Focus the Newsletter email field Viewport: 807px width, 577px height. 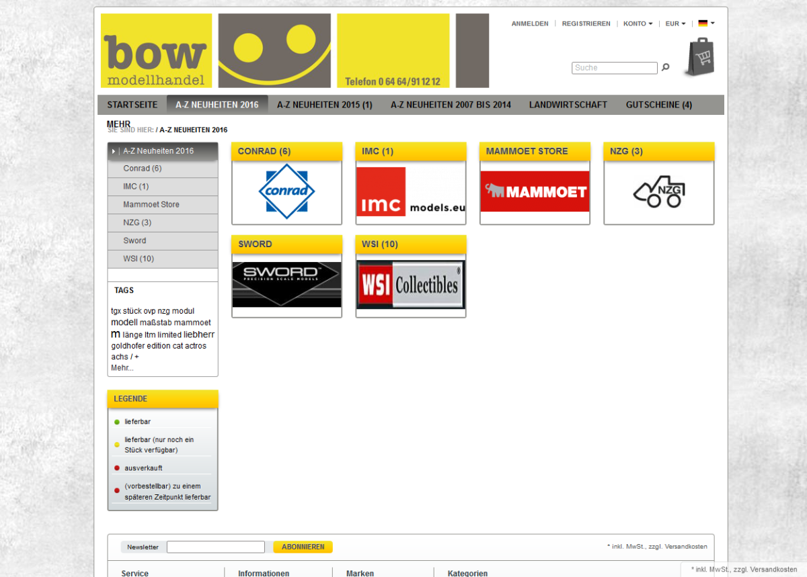tap(216, 547)
